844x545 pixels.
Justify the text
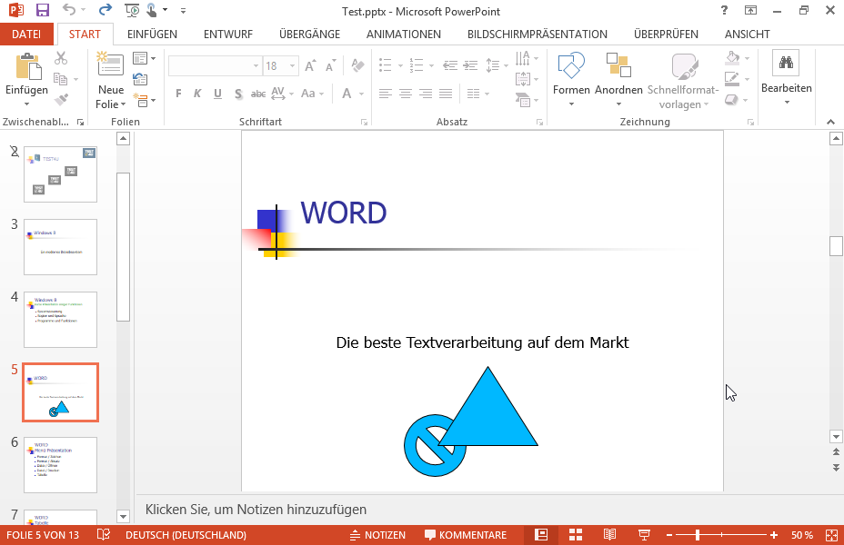click(446, 94)
